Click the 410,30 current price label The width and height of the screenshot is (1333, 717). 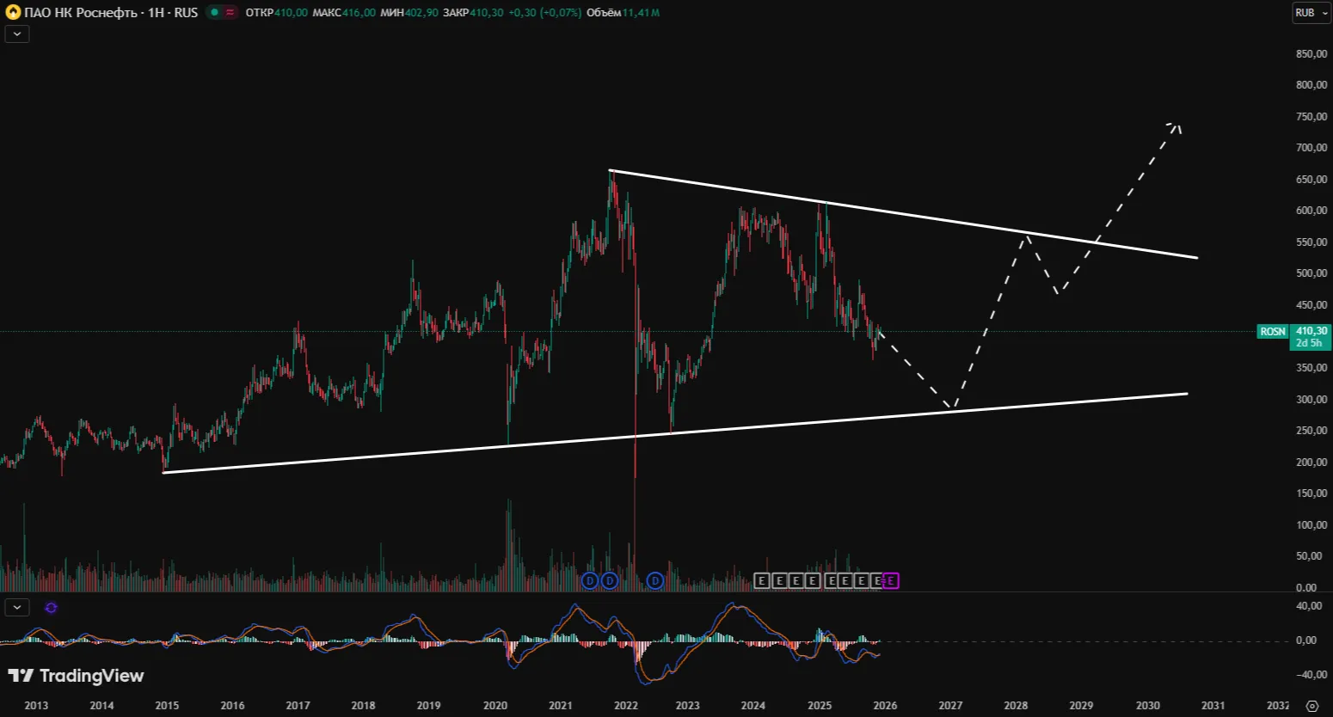[x=1311, y=331]
